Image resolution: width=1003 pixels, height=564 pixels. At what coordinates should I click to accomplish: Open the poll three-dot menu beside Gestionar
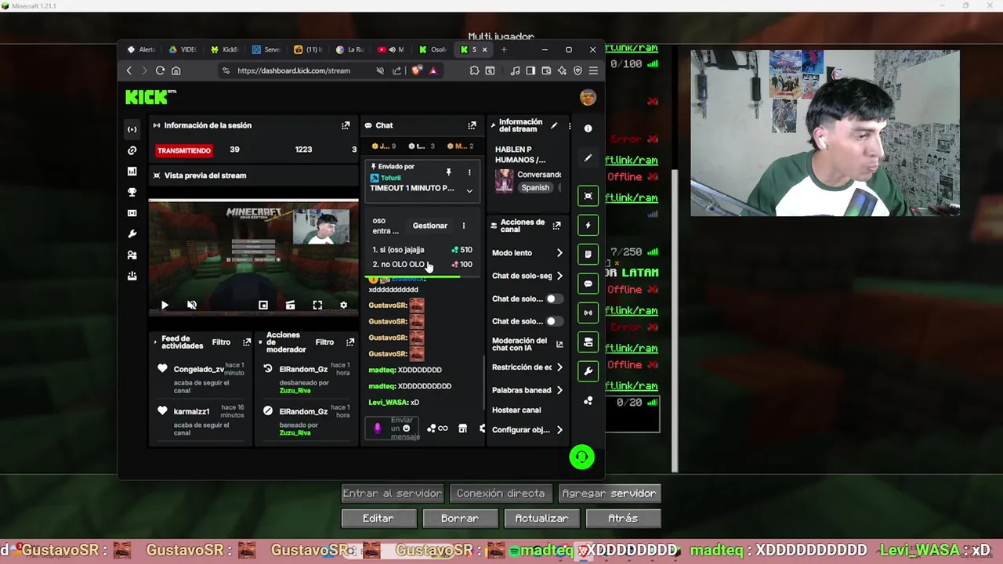tap(463, 226)
